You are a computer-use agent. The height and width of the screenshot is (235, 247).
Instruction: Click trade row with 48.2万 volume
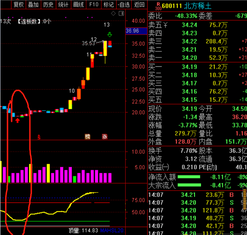pyautogui.click(x=197, y=218)
